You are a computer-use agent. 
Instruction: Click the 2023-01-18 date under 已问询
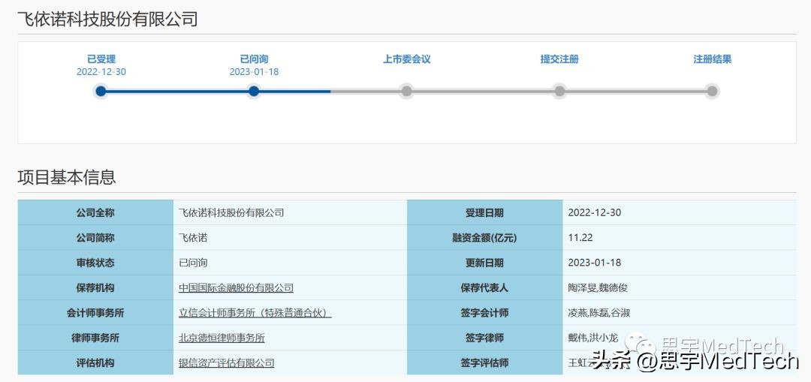(x=254, y=72)
